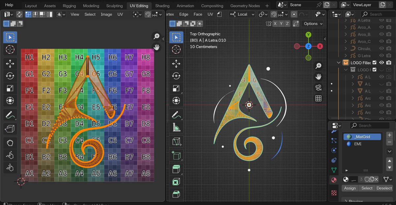The width and height of the screenshot is (396, 205).
Task: Open the Texture properties tab
Action: tap(334, 193)
